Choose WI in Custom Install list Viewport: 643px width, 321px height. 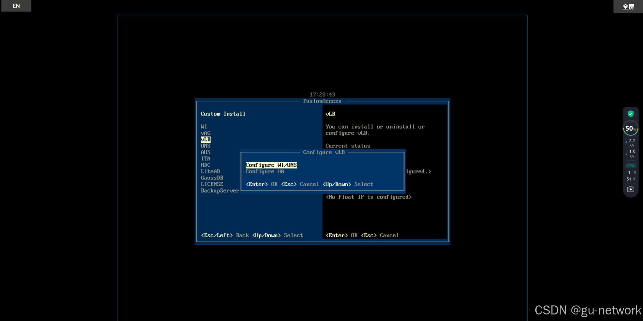click(204, 127)
